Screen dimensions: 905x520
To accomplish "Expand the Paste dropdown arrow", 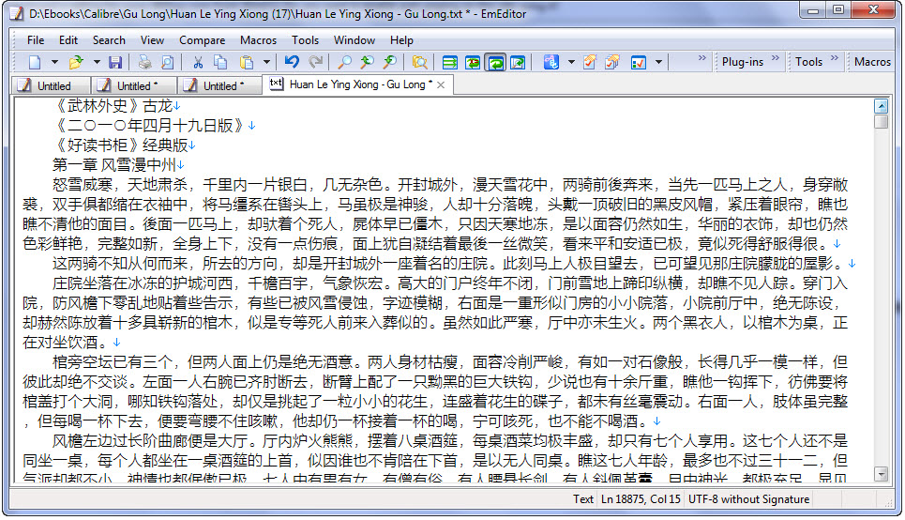I will click(x=266, y=62).
